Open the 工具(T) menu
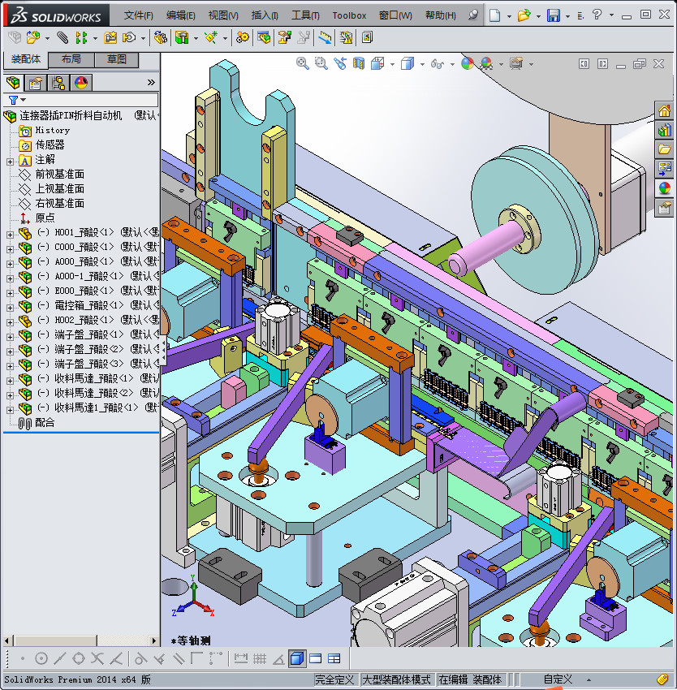677x690 pixels. (x=305, y=15)
